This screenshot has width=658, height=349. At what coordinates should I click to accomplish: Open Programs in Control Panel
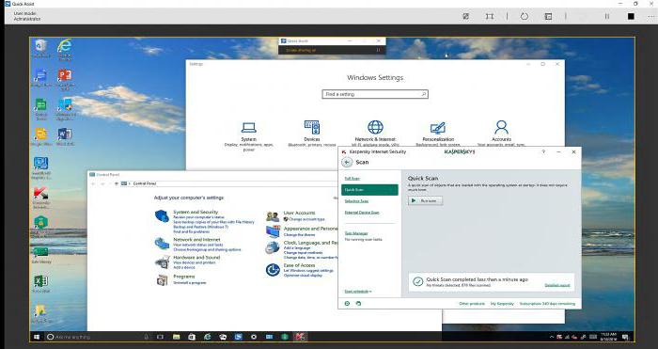(x=184, y=277)
